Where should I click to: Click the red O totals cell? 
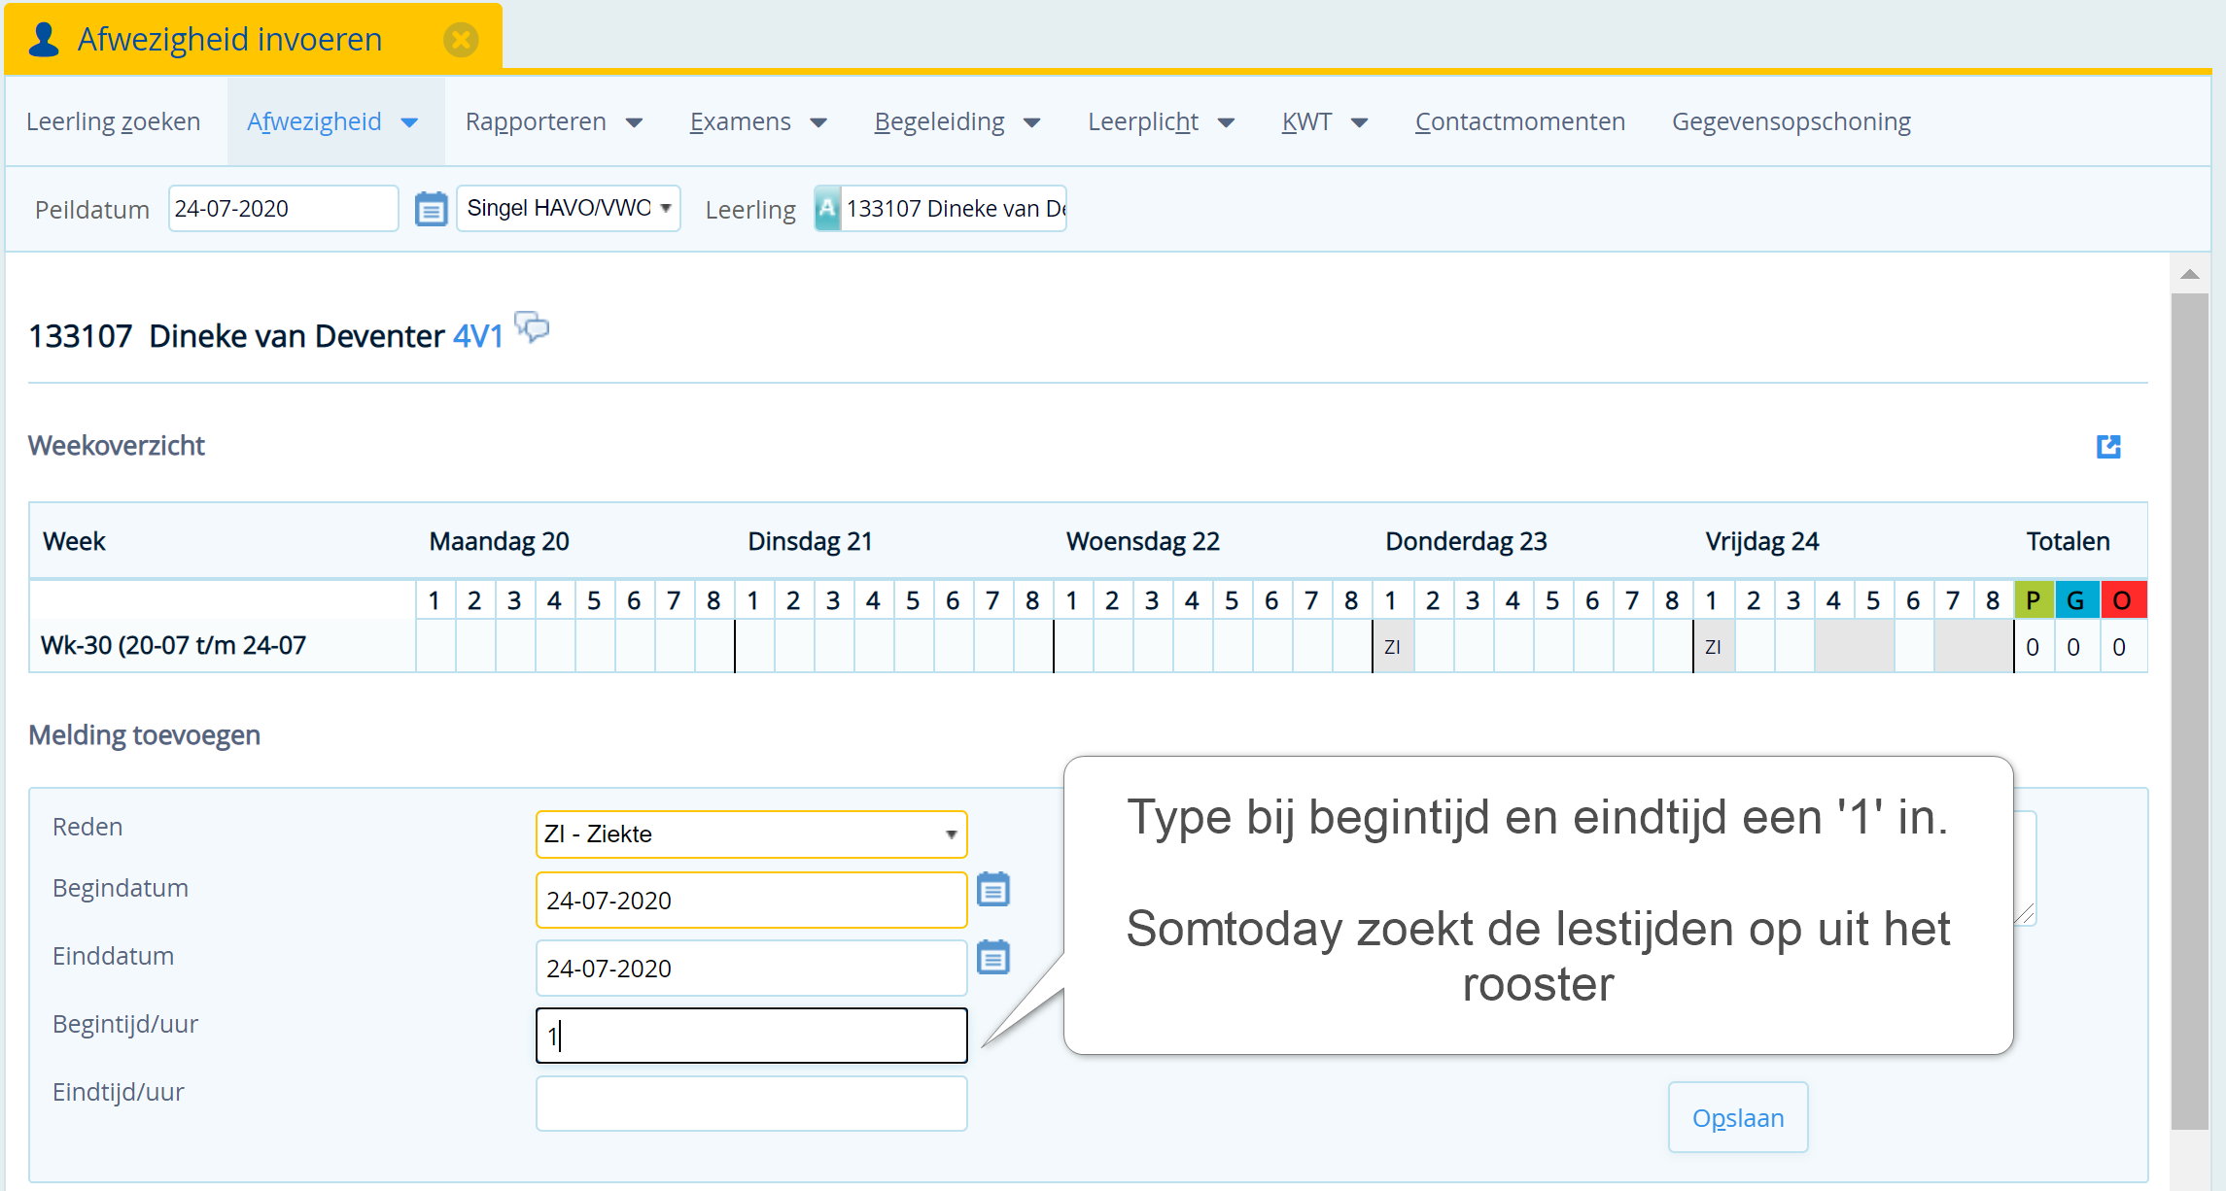click(2122, 600)
